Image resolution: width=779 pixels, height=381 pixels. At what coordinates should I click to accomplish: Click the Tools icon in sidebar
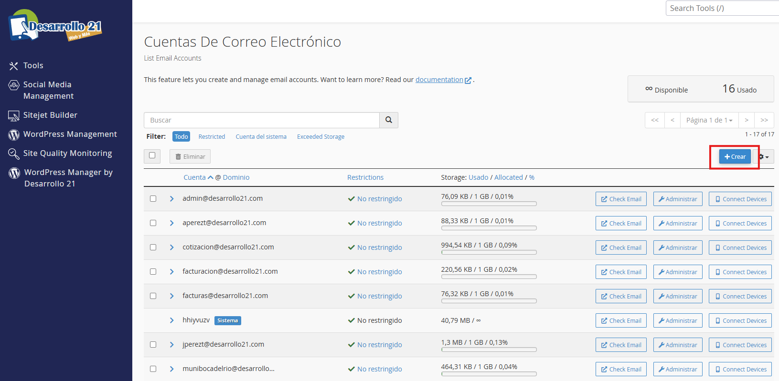pyautogui.click(x=14, y=66)
